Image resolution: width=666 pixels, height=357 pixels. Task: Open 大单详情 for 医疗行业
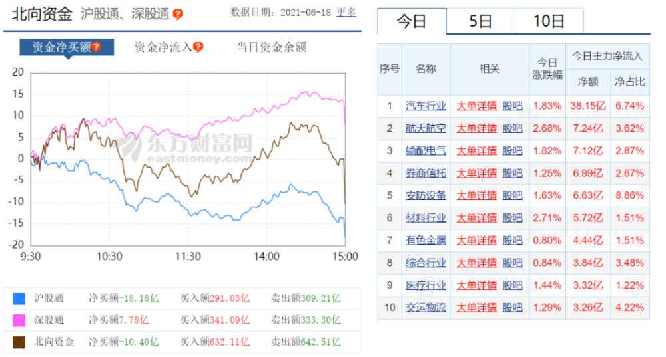[477, 285]
